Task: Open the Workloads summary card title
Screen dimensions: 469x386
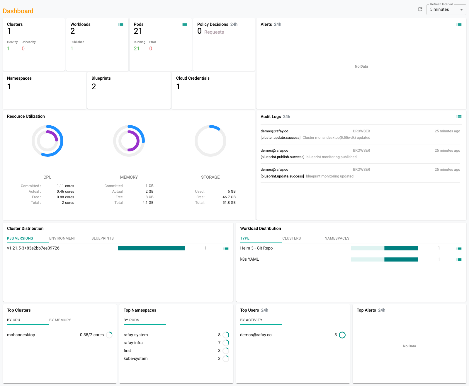Action: [80, 24]
